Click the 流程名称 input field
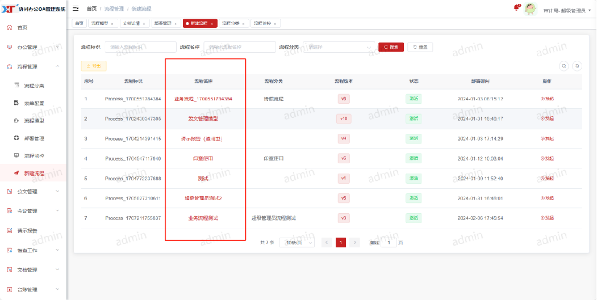The height and width of the screenshot is (300, 597). pos(239,47)
